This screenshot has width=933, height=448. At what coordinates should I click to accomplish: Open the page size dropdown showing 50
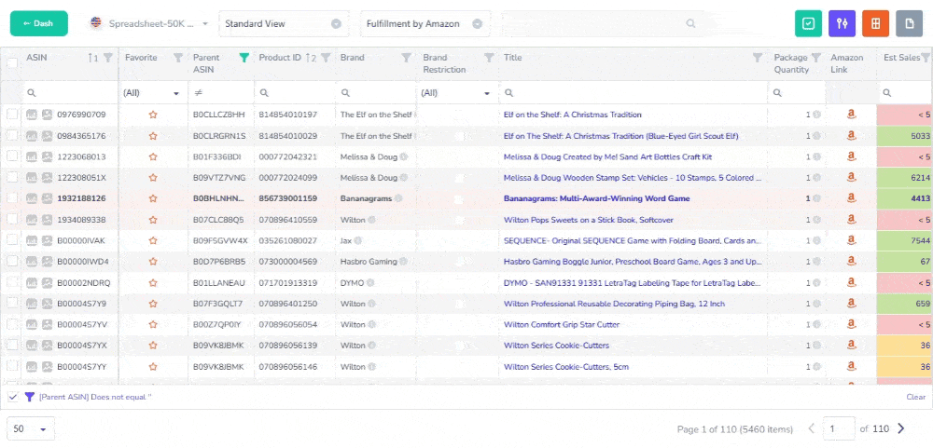31,428
